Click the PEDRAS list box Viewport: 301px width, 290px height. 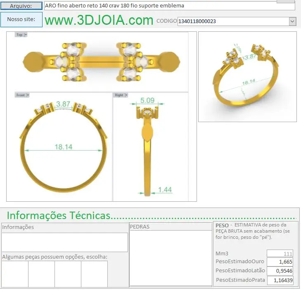[x=171, y=258]
